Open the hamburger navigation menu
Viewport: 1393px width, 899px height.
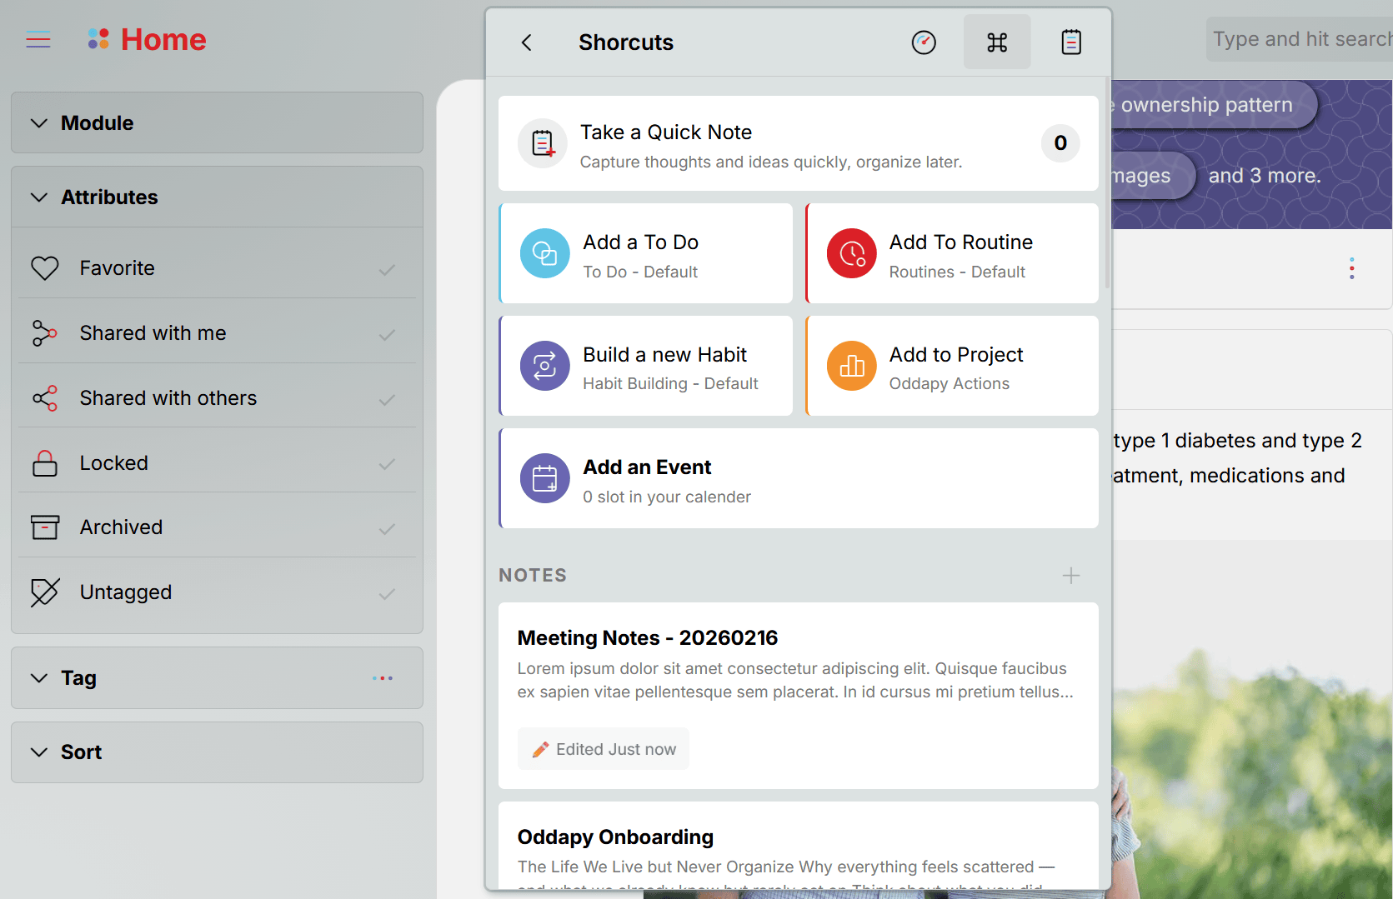pos(38,39)
